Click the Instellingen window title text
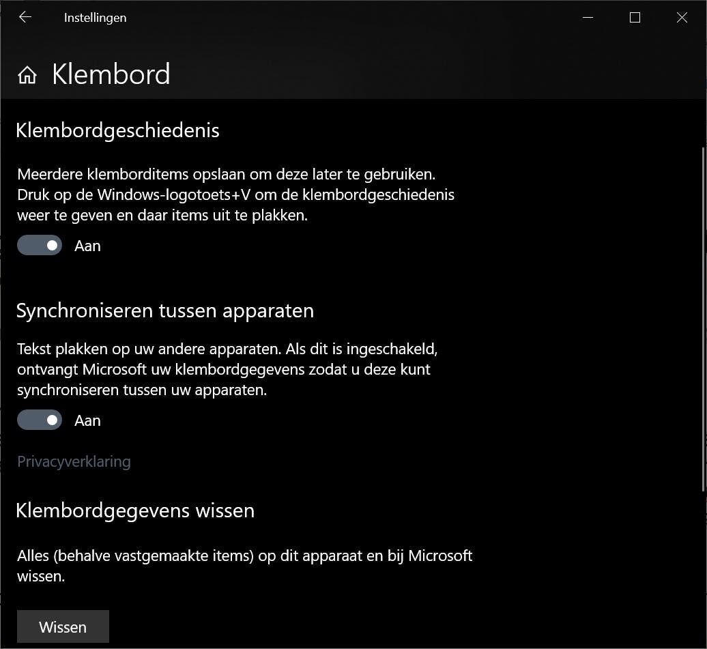707x649 pixels. [x=95, y=18]
